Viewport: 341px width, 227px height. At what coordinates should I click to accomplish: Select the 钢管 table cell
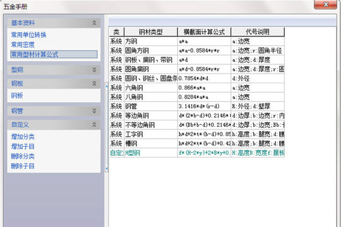coord(151,107)
